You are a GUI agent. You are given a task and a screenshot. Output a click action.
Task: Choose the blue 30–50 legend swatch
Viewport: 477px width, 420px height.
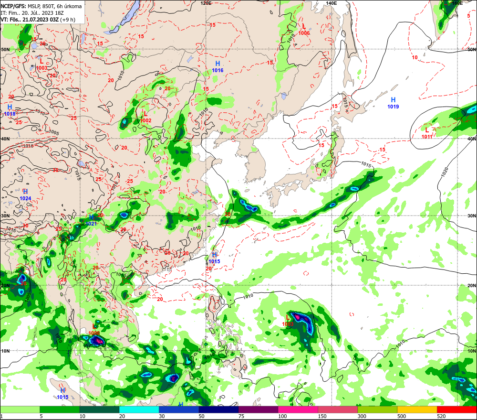[x=179, y=409]
